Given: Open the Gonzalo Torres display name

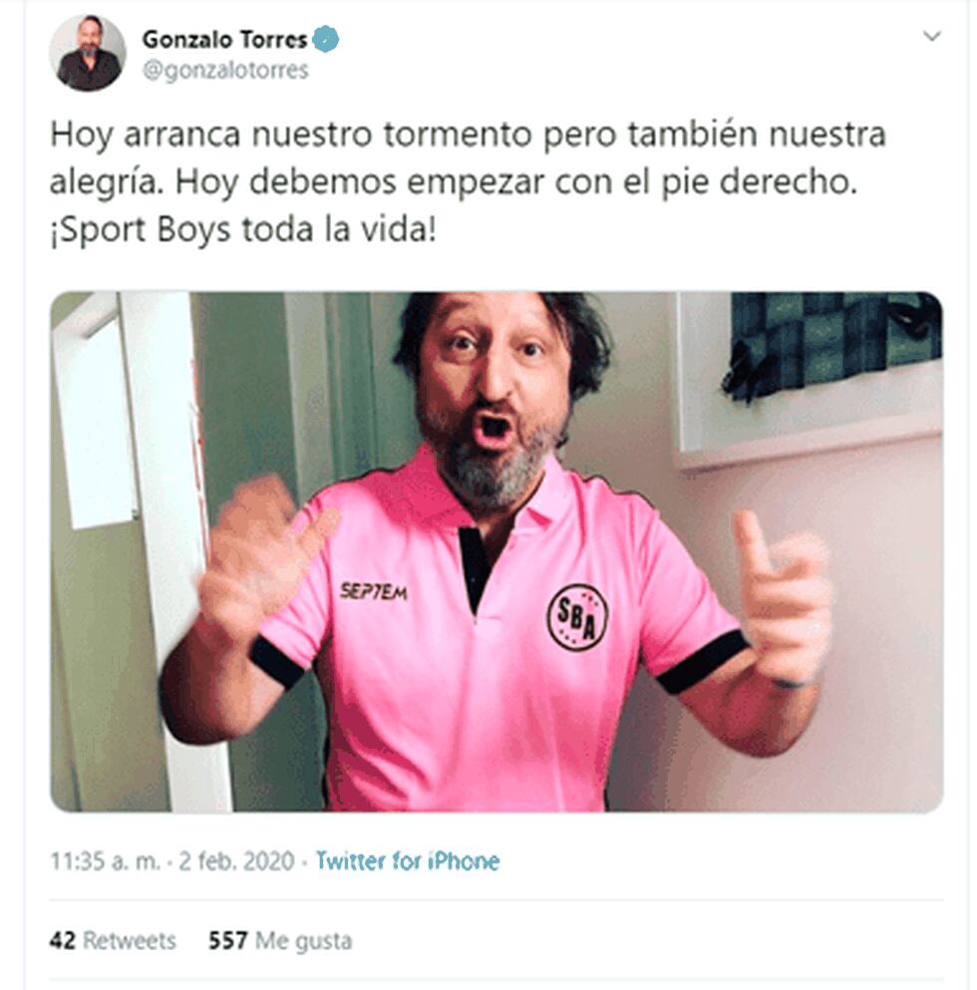Looking at the screenshot, I should tap(224, 40).
